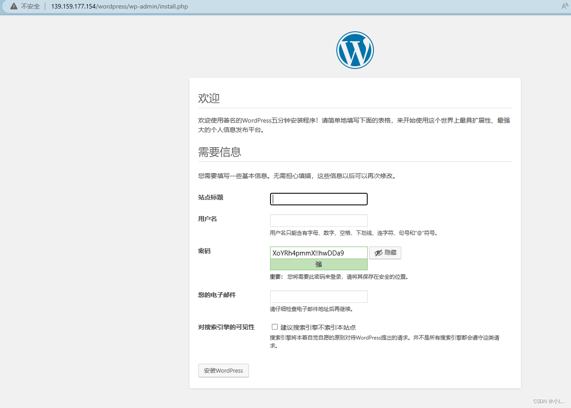Screen dimensions: 571x408
Task: Click the 密码 label
Action: pos(205,251)
